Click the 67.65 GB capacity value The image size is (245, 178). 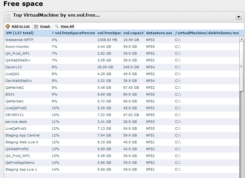(131, 88)
